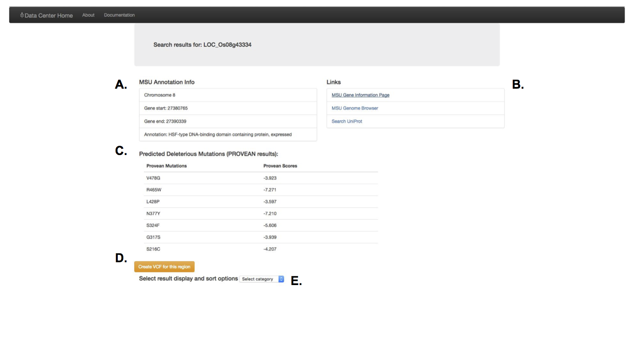Viewport: 633px width, 356px height.
Task: Click Gene start: 27380765 entry
Action: (228, 108)
